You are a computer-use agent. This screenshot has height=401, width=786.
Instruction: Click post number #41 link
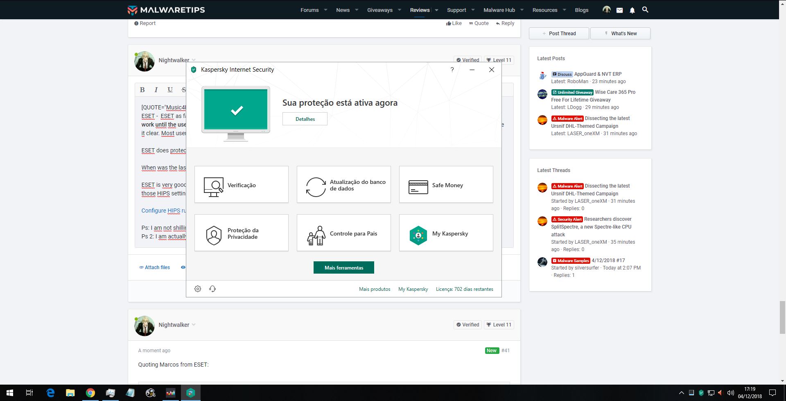pyautogui.click(x=506, y=351)
